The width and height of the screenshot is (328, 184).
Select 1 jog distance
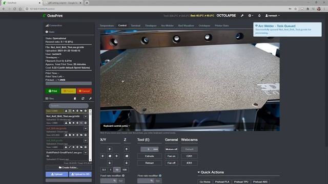[x=111, y=170]
